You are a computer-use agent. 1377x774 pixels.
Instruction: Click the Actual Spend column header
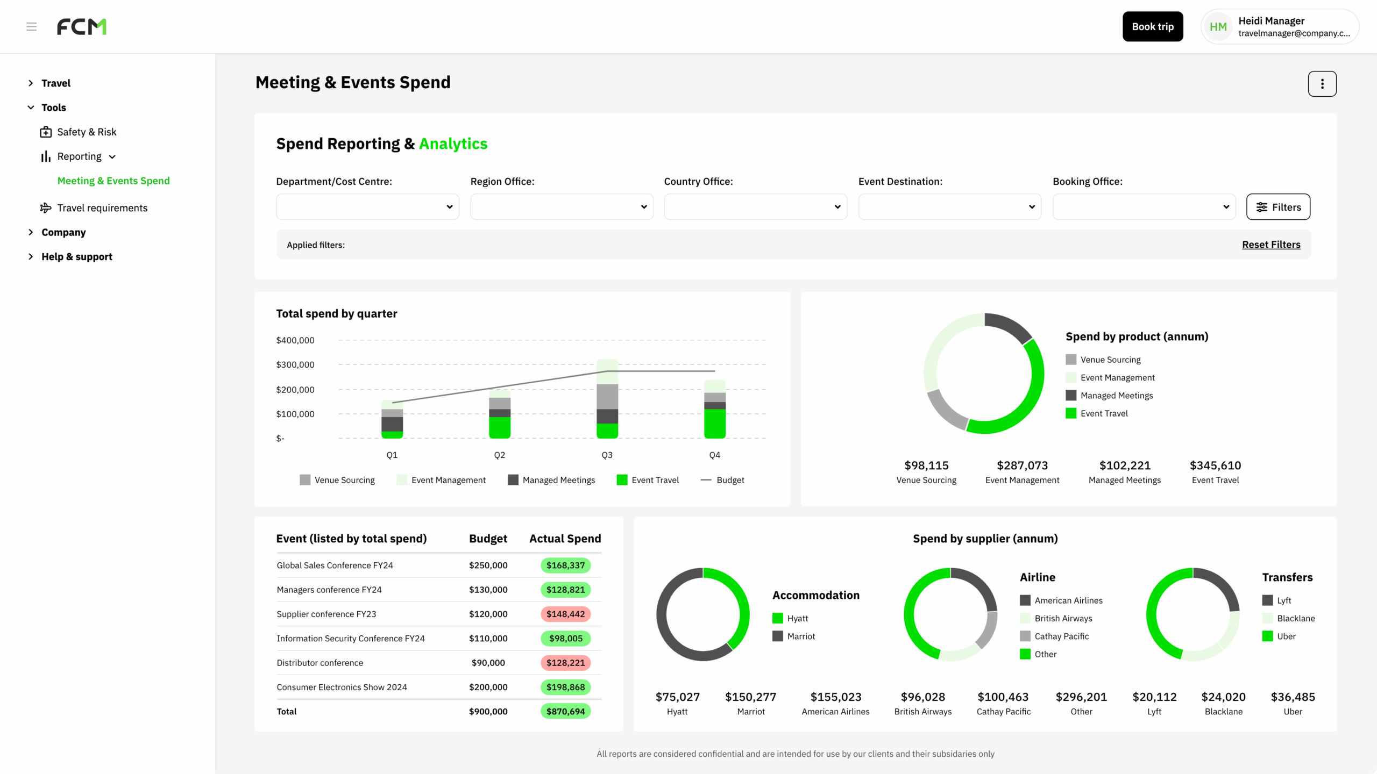click(565, 539)
